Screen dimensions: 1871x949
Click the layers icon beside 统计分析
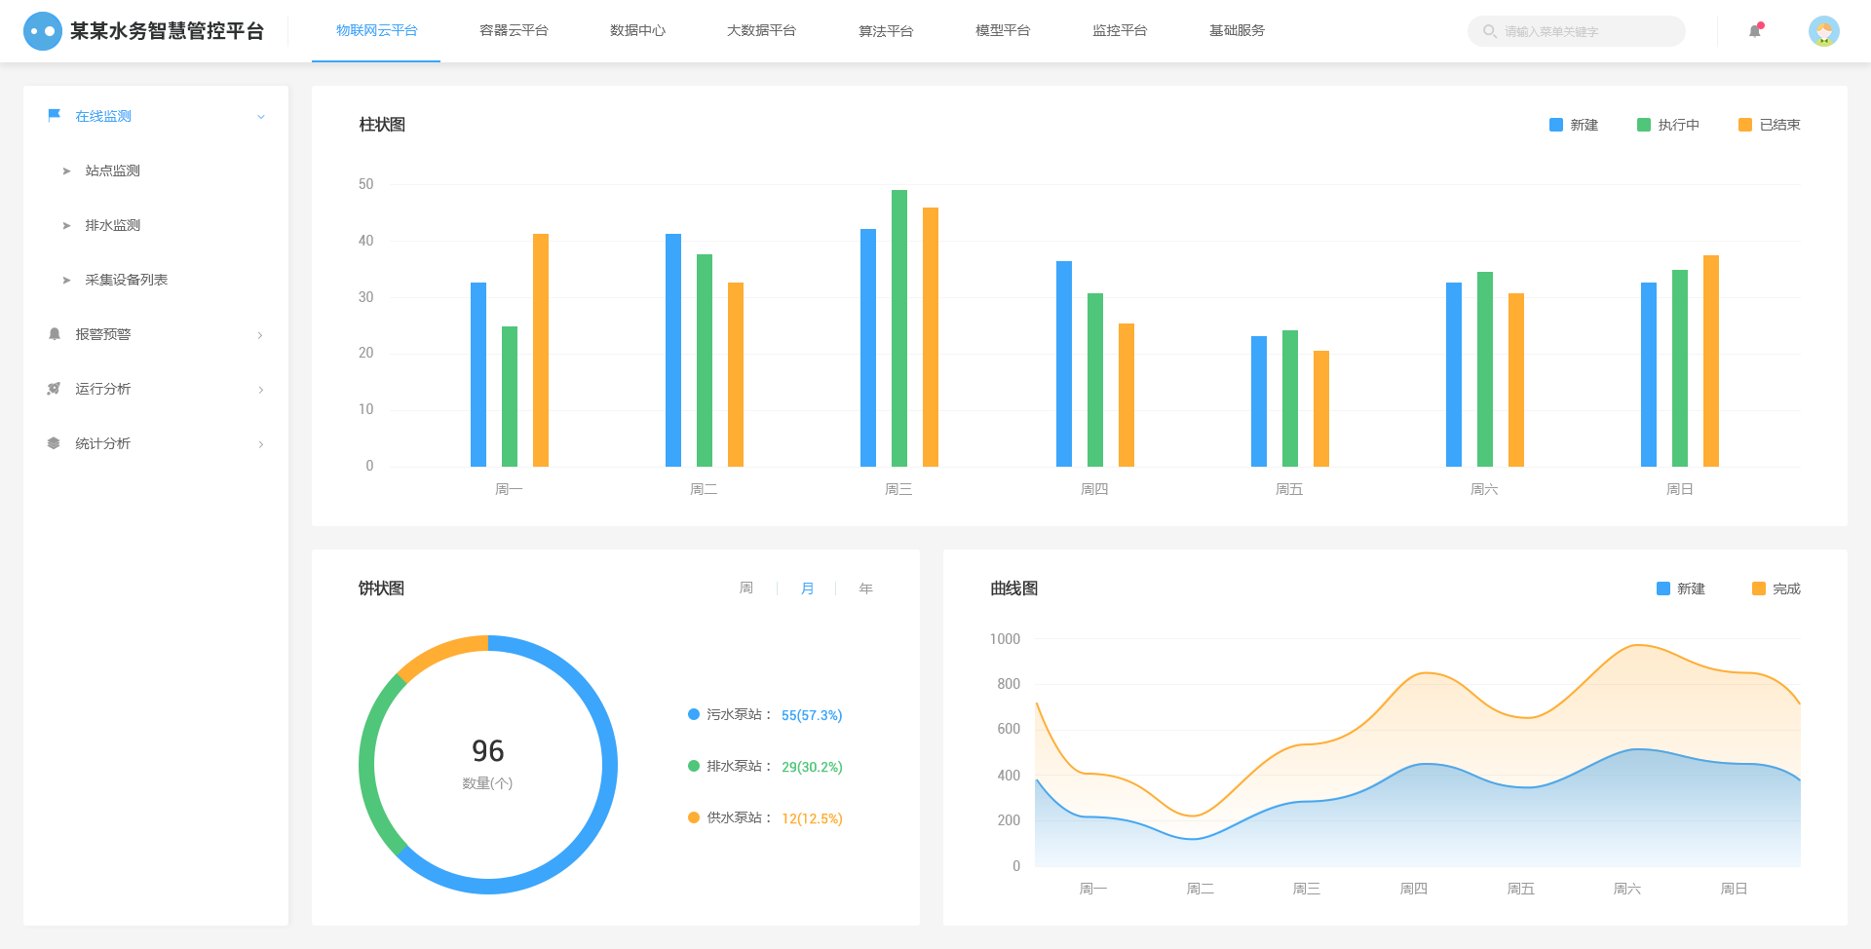(55, 443)
